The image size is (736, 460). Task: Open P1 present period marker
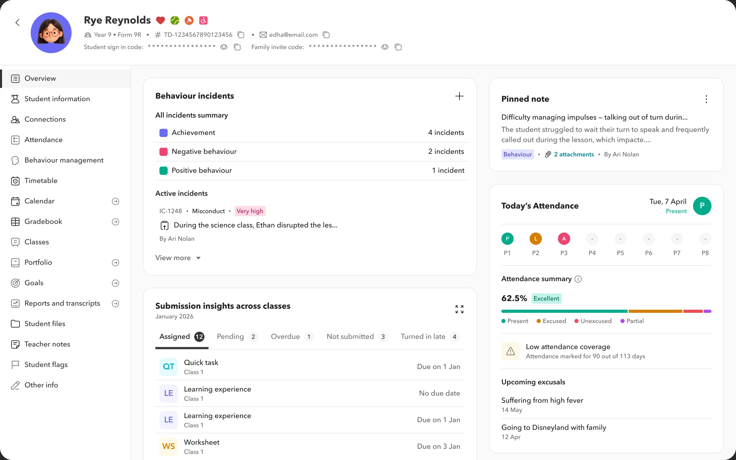507,239
